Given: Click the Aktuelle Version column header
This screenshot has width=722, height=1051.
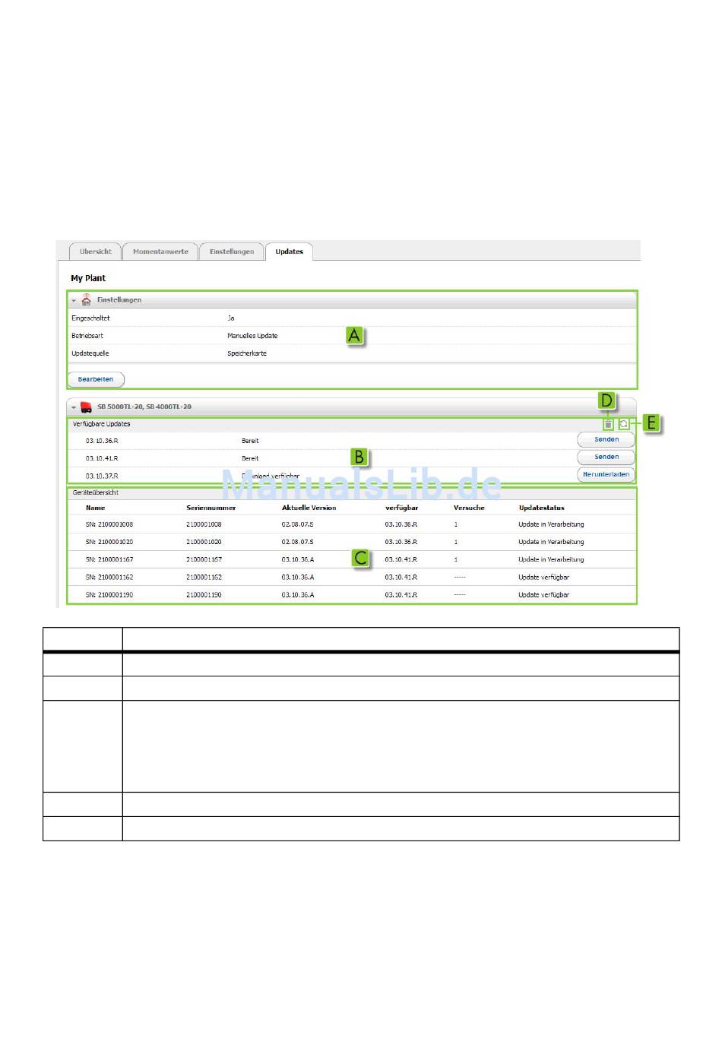Looking at the screenshot, I should (309, 508).
